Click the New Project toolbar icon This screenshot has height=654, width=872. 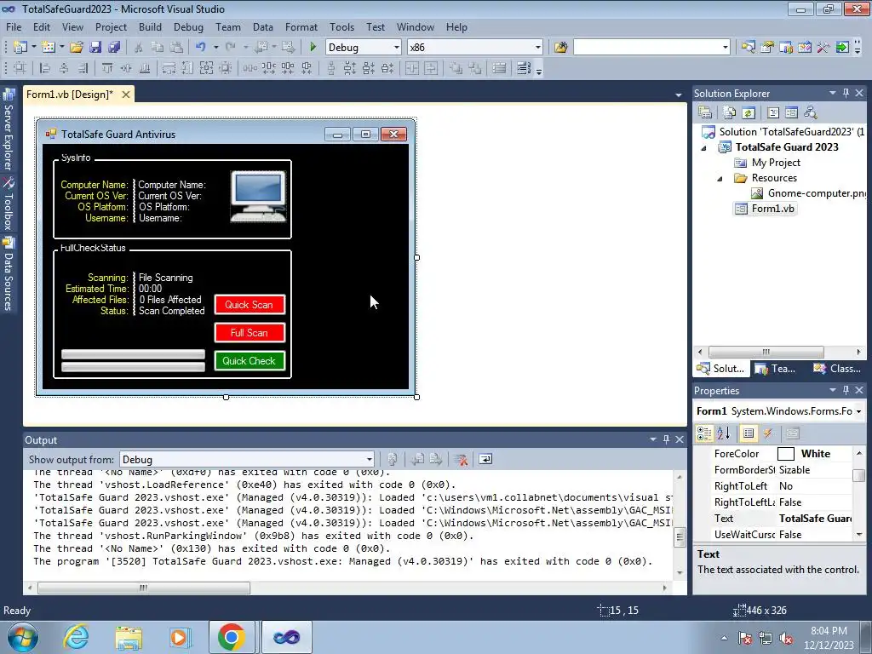click(20, 48)
